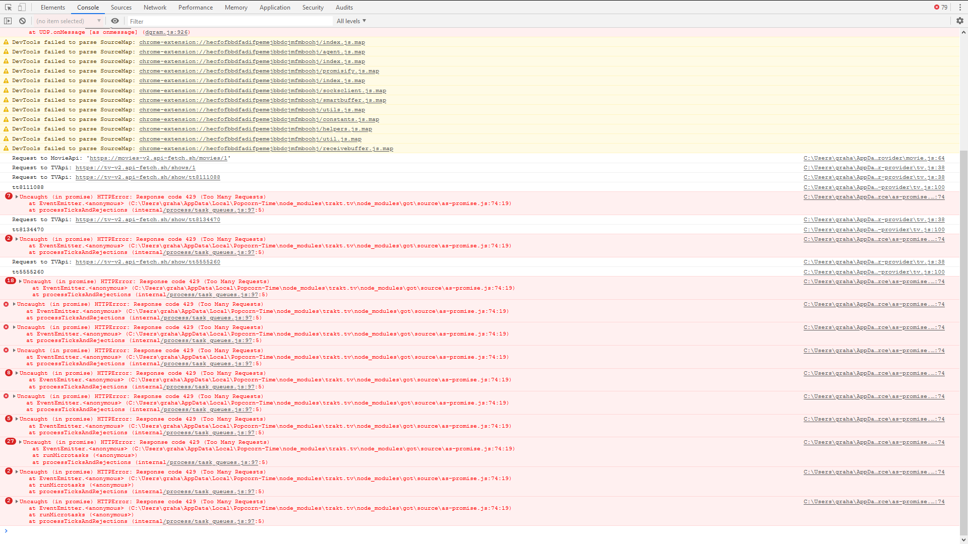Select the log text tt8111088
This screenshot has height=544, width=968.
click(28, 187)
